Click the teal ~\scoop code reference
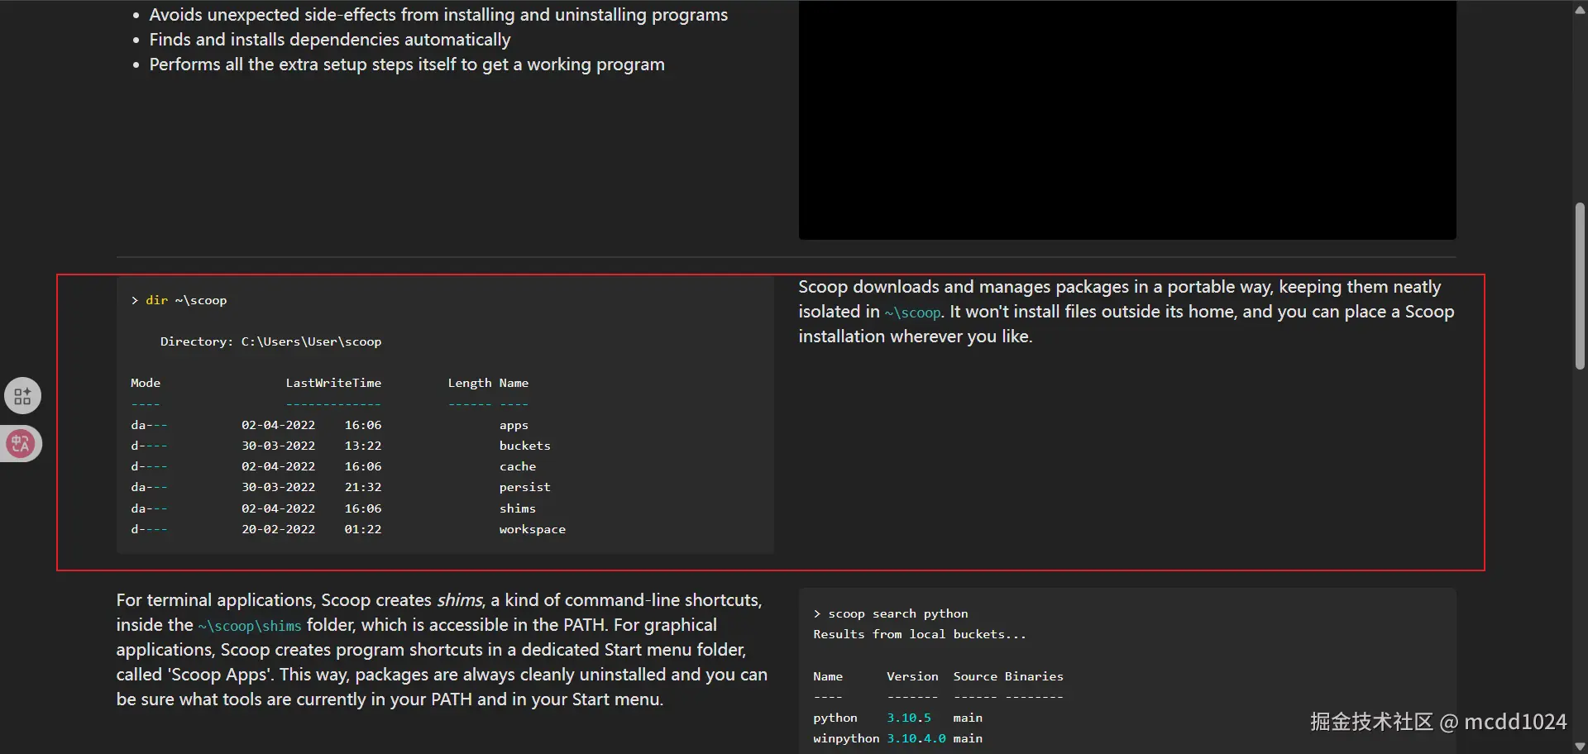Viewport: 1588px width, 754px height. (912, 313)
